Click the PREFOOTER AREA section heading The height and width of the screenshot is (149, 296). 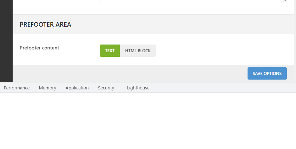[45, 25]
